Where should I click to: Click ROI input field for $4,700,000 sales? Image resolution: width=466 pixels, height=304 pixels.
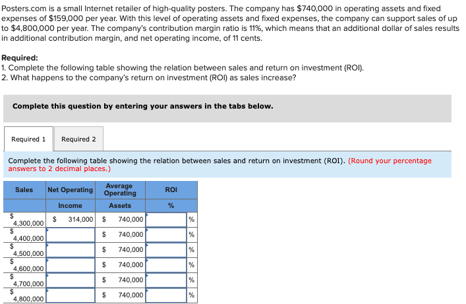pyautogui.click(x=166, y=280)
